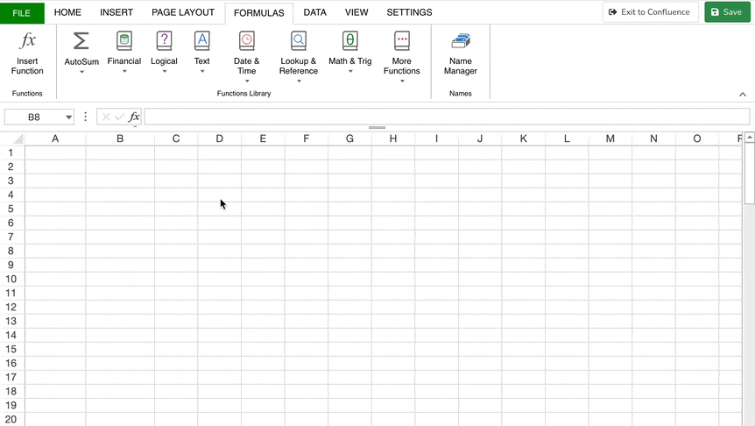This screenshot has width=755, height=426.
Task: Select column G header
Action: [349, 138]
